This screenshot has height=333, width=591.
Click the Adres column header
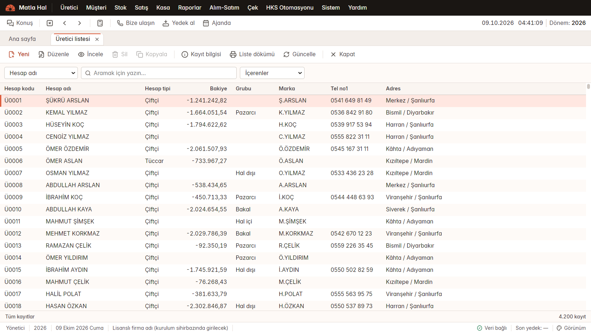393,88
